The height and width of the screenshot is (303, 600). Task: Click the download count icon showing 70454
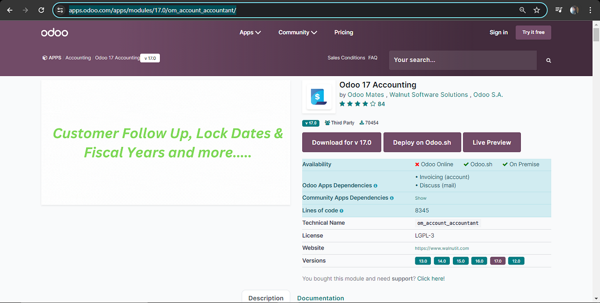(x=362, y=123)
